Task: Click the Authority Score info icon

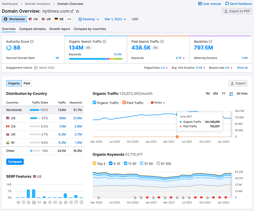Action: pos(32,42)
